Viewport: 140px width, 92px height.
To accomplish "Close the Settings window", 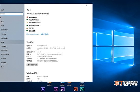I will point(90,5).
